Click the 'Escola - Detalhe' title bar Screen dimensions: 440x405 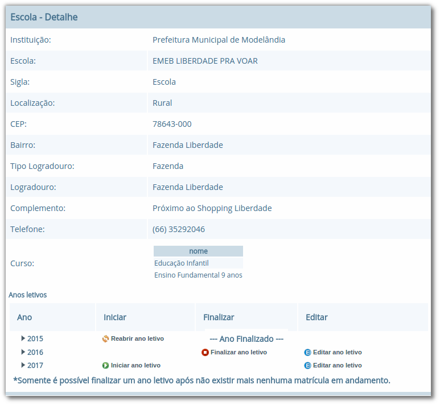point(44,17)
